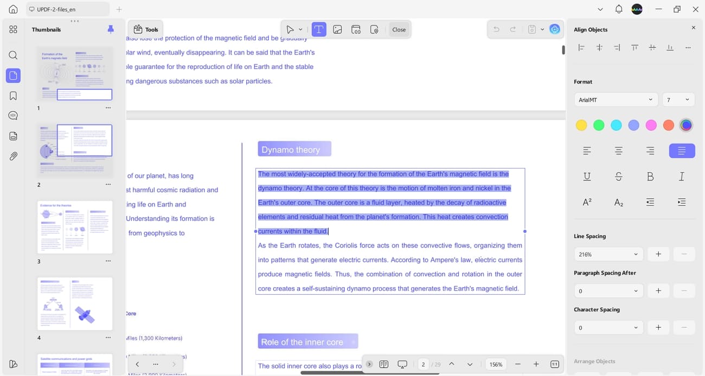This screenshot has width=705, height=376.
Task: Open the font size dropdown showing 7
Action: click(x=678, y=99)
